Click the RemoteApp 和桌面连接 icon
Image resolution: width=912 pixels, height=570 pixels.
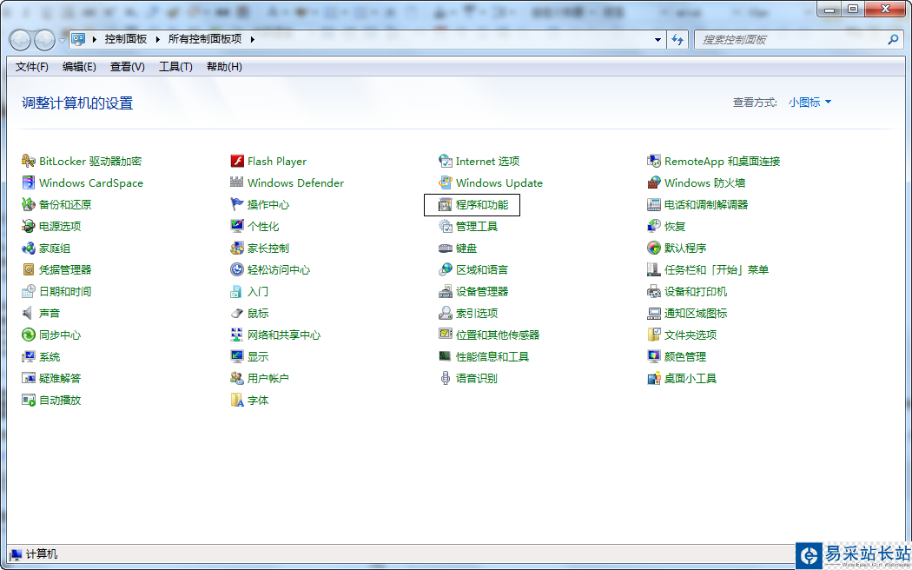(x=654, y=161)
